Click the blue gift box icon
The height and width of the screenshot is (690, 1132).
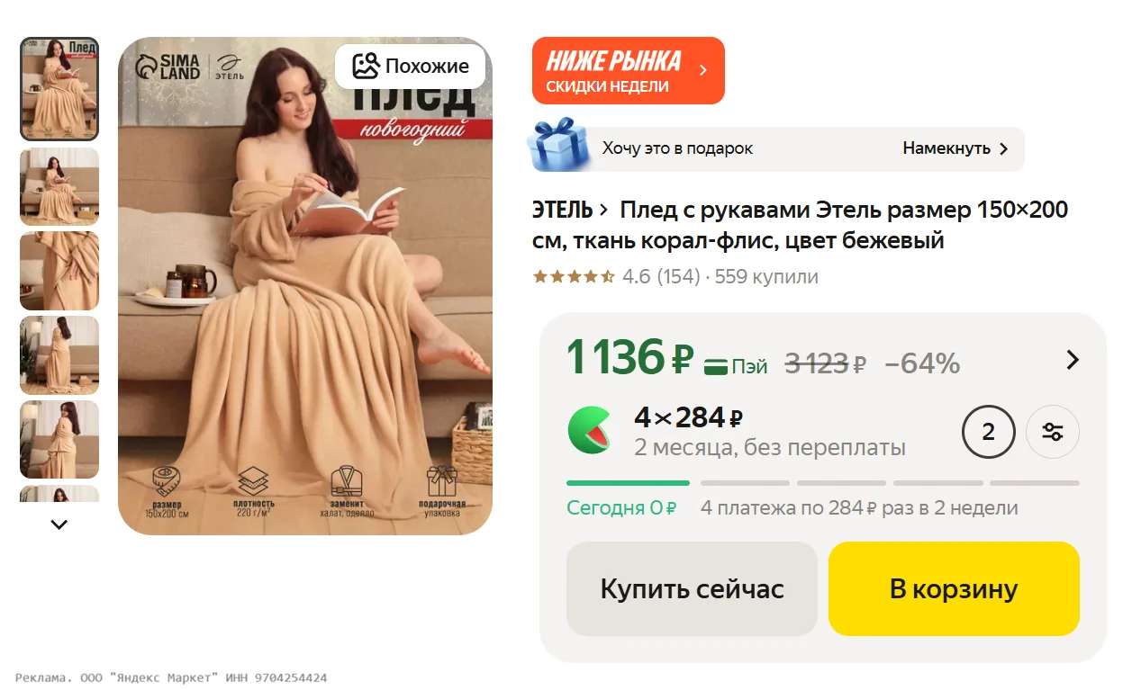point(557,145)
